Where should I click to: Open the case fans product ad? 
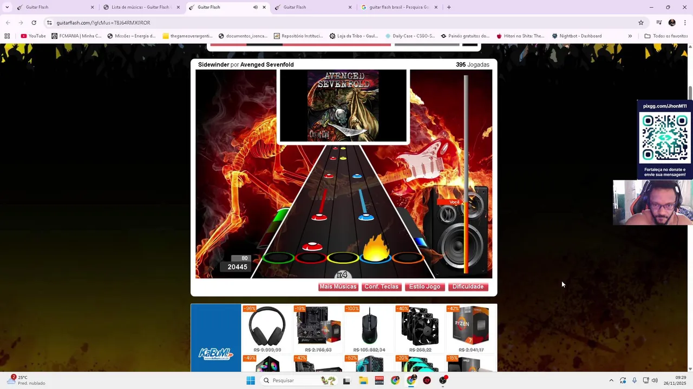click(420, 329)
